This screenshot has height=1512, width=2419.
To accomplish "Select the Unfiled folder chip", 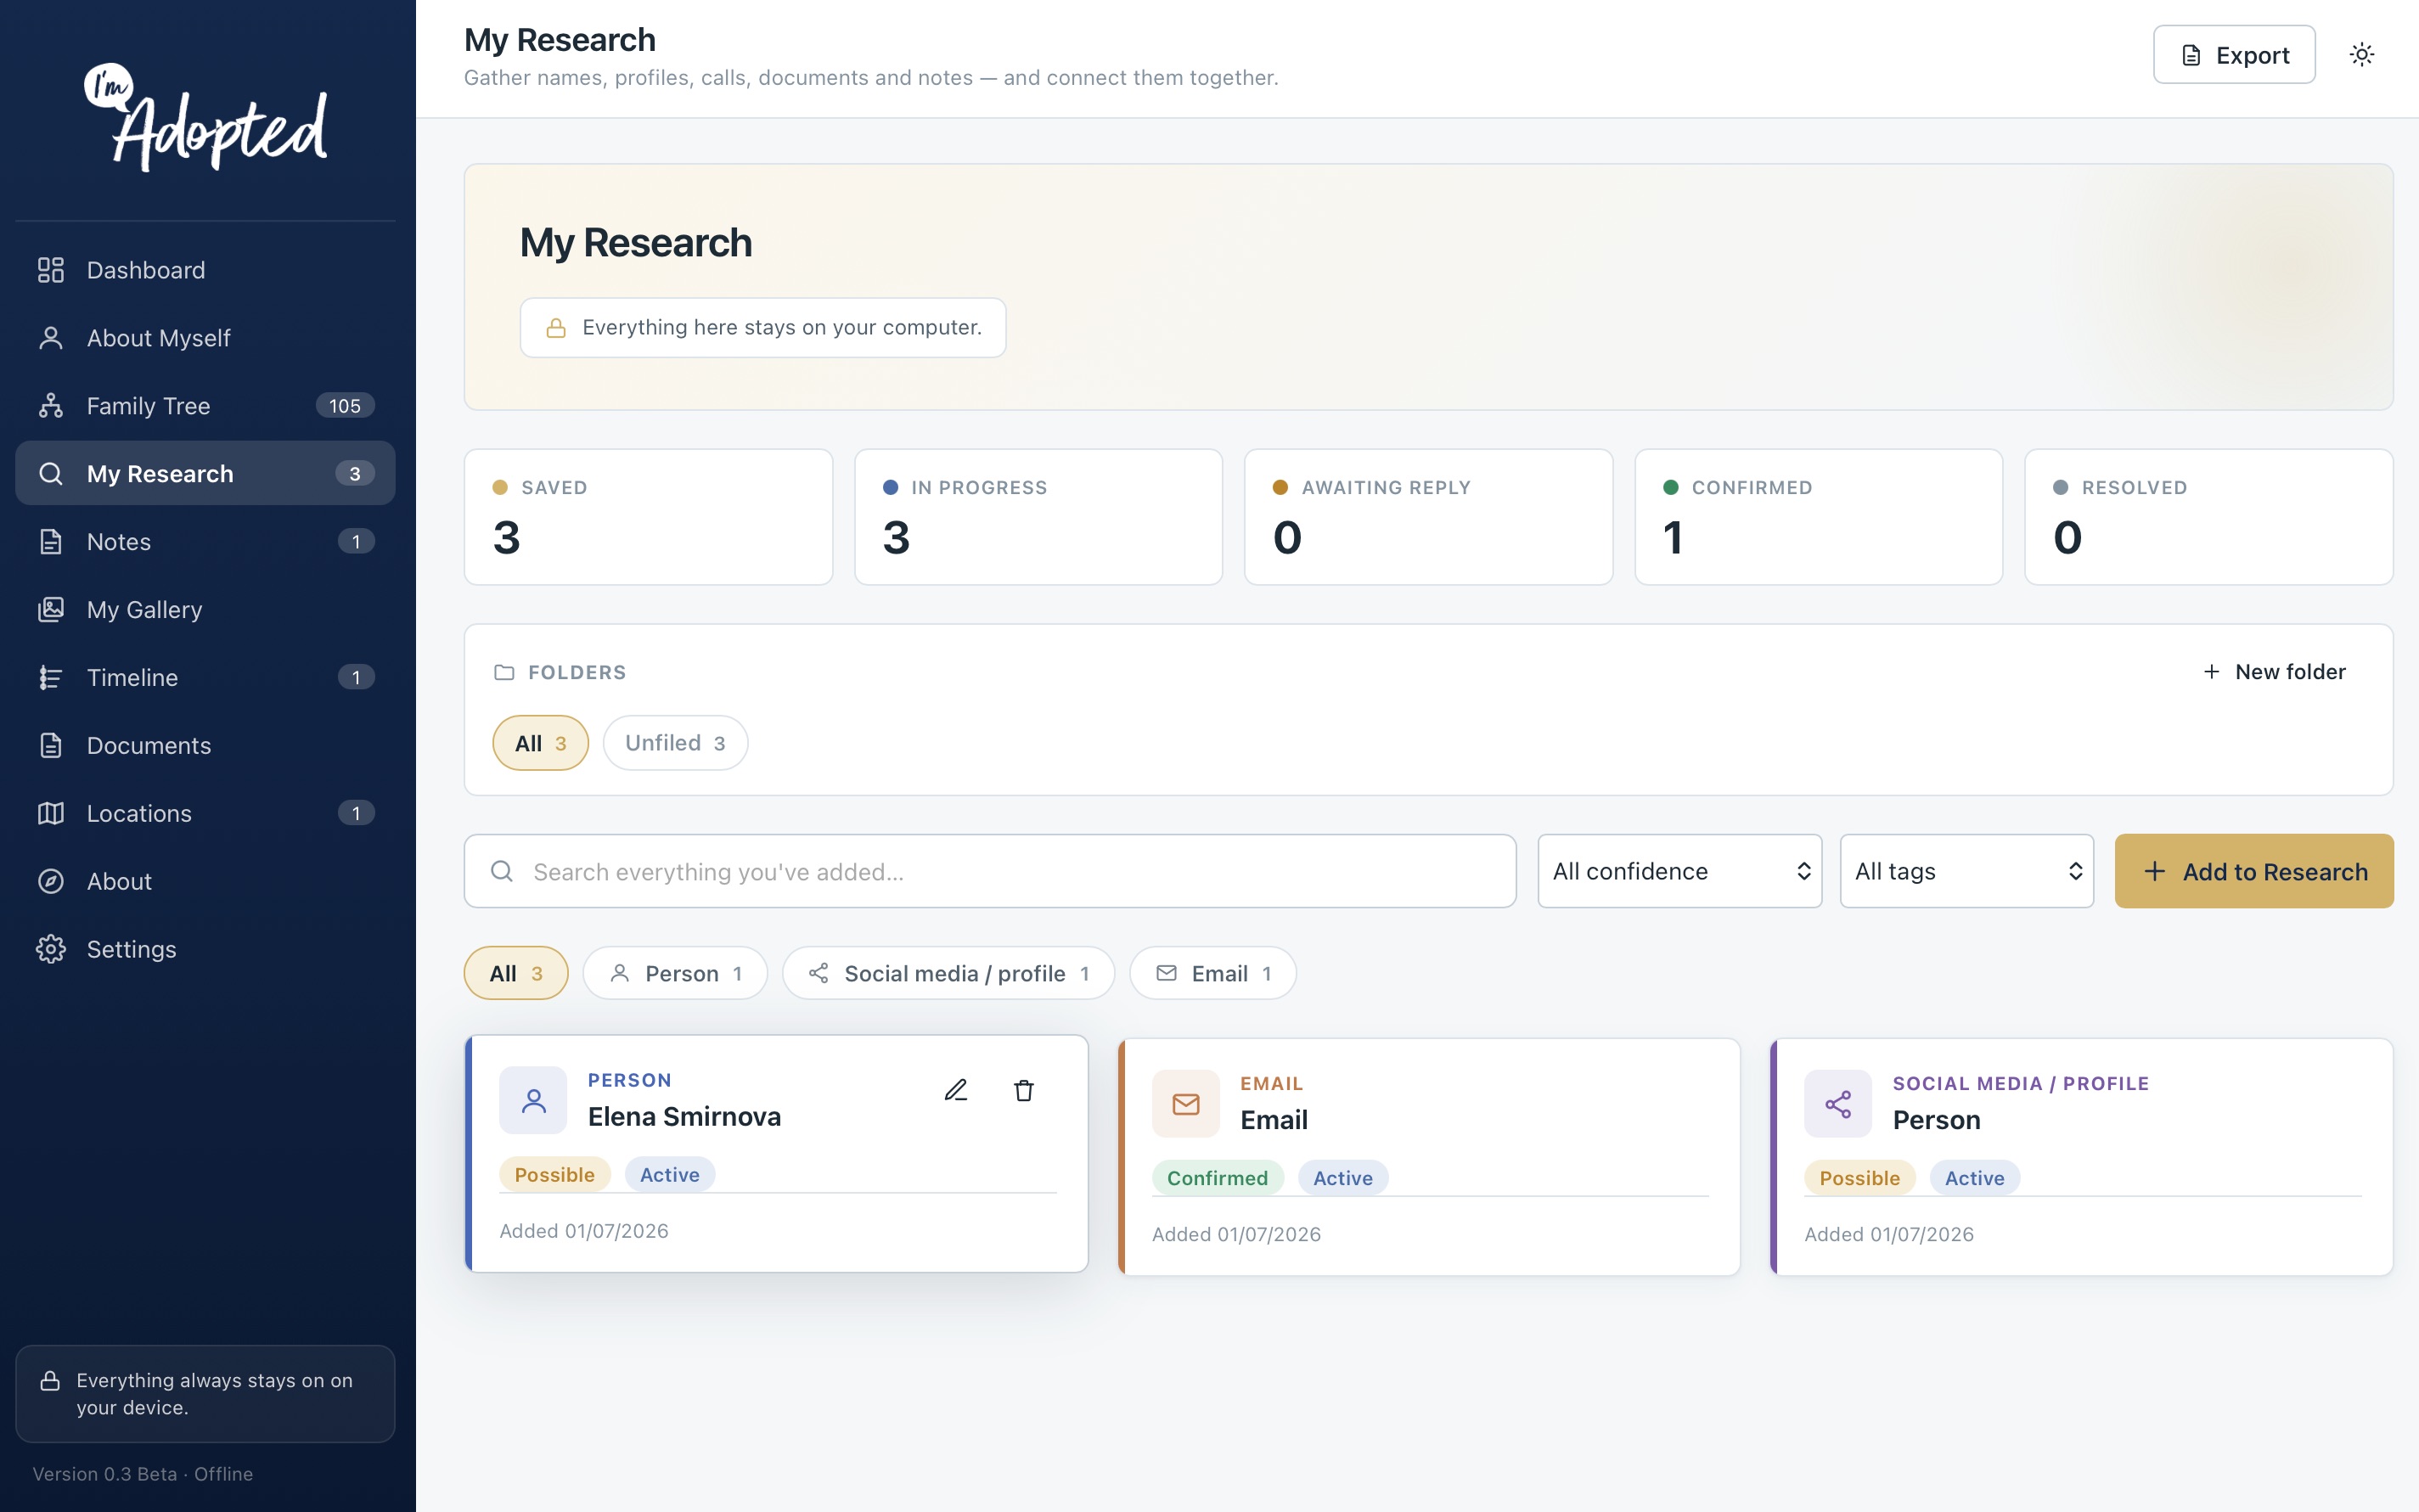I will point(675,743).
